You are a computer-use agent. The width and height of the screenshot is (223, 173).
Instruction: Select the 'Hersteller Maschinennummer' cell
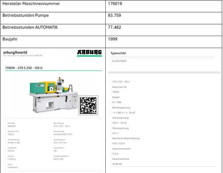tap(53, 6)
